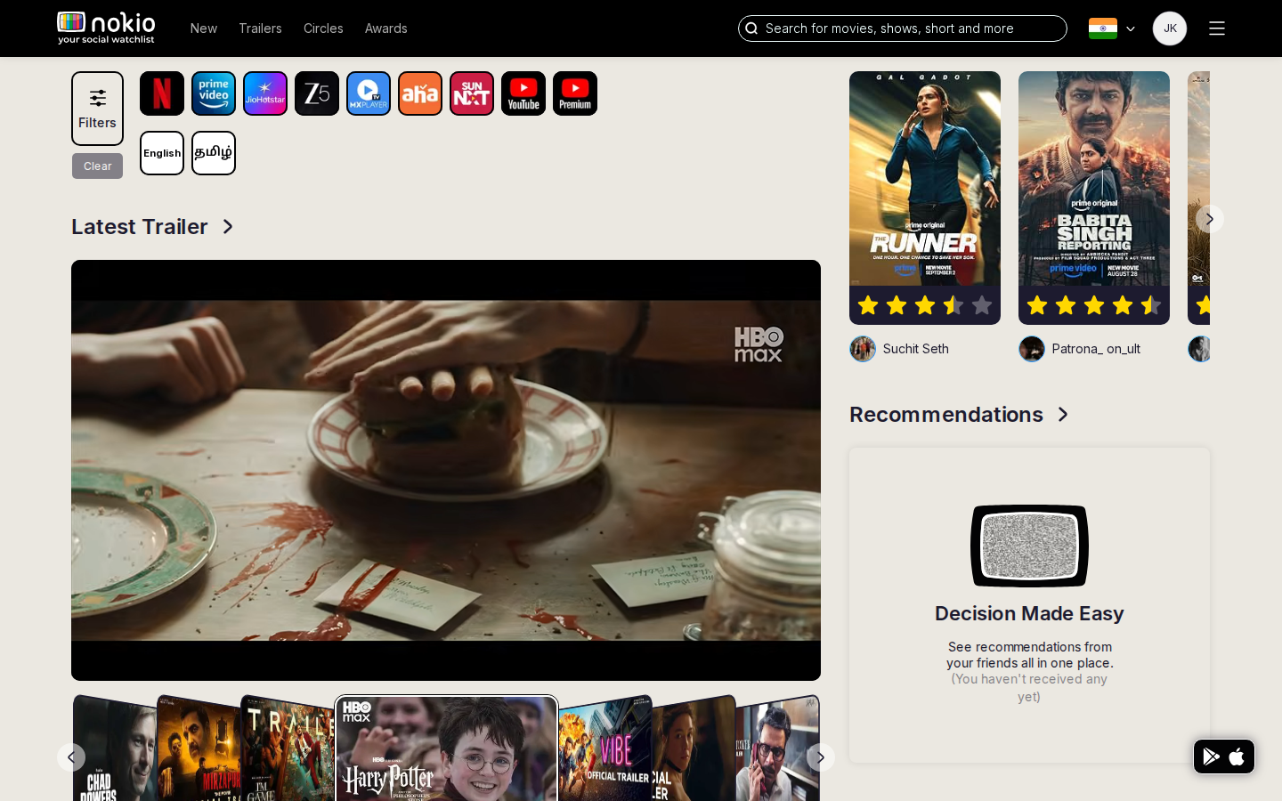Get the app on Google Play
This screenshot has width=1282, height=801.
[1211, 756]
